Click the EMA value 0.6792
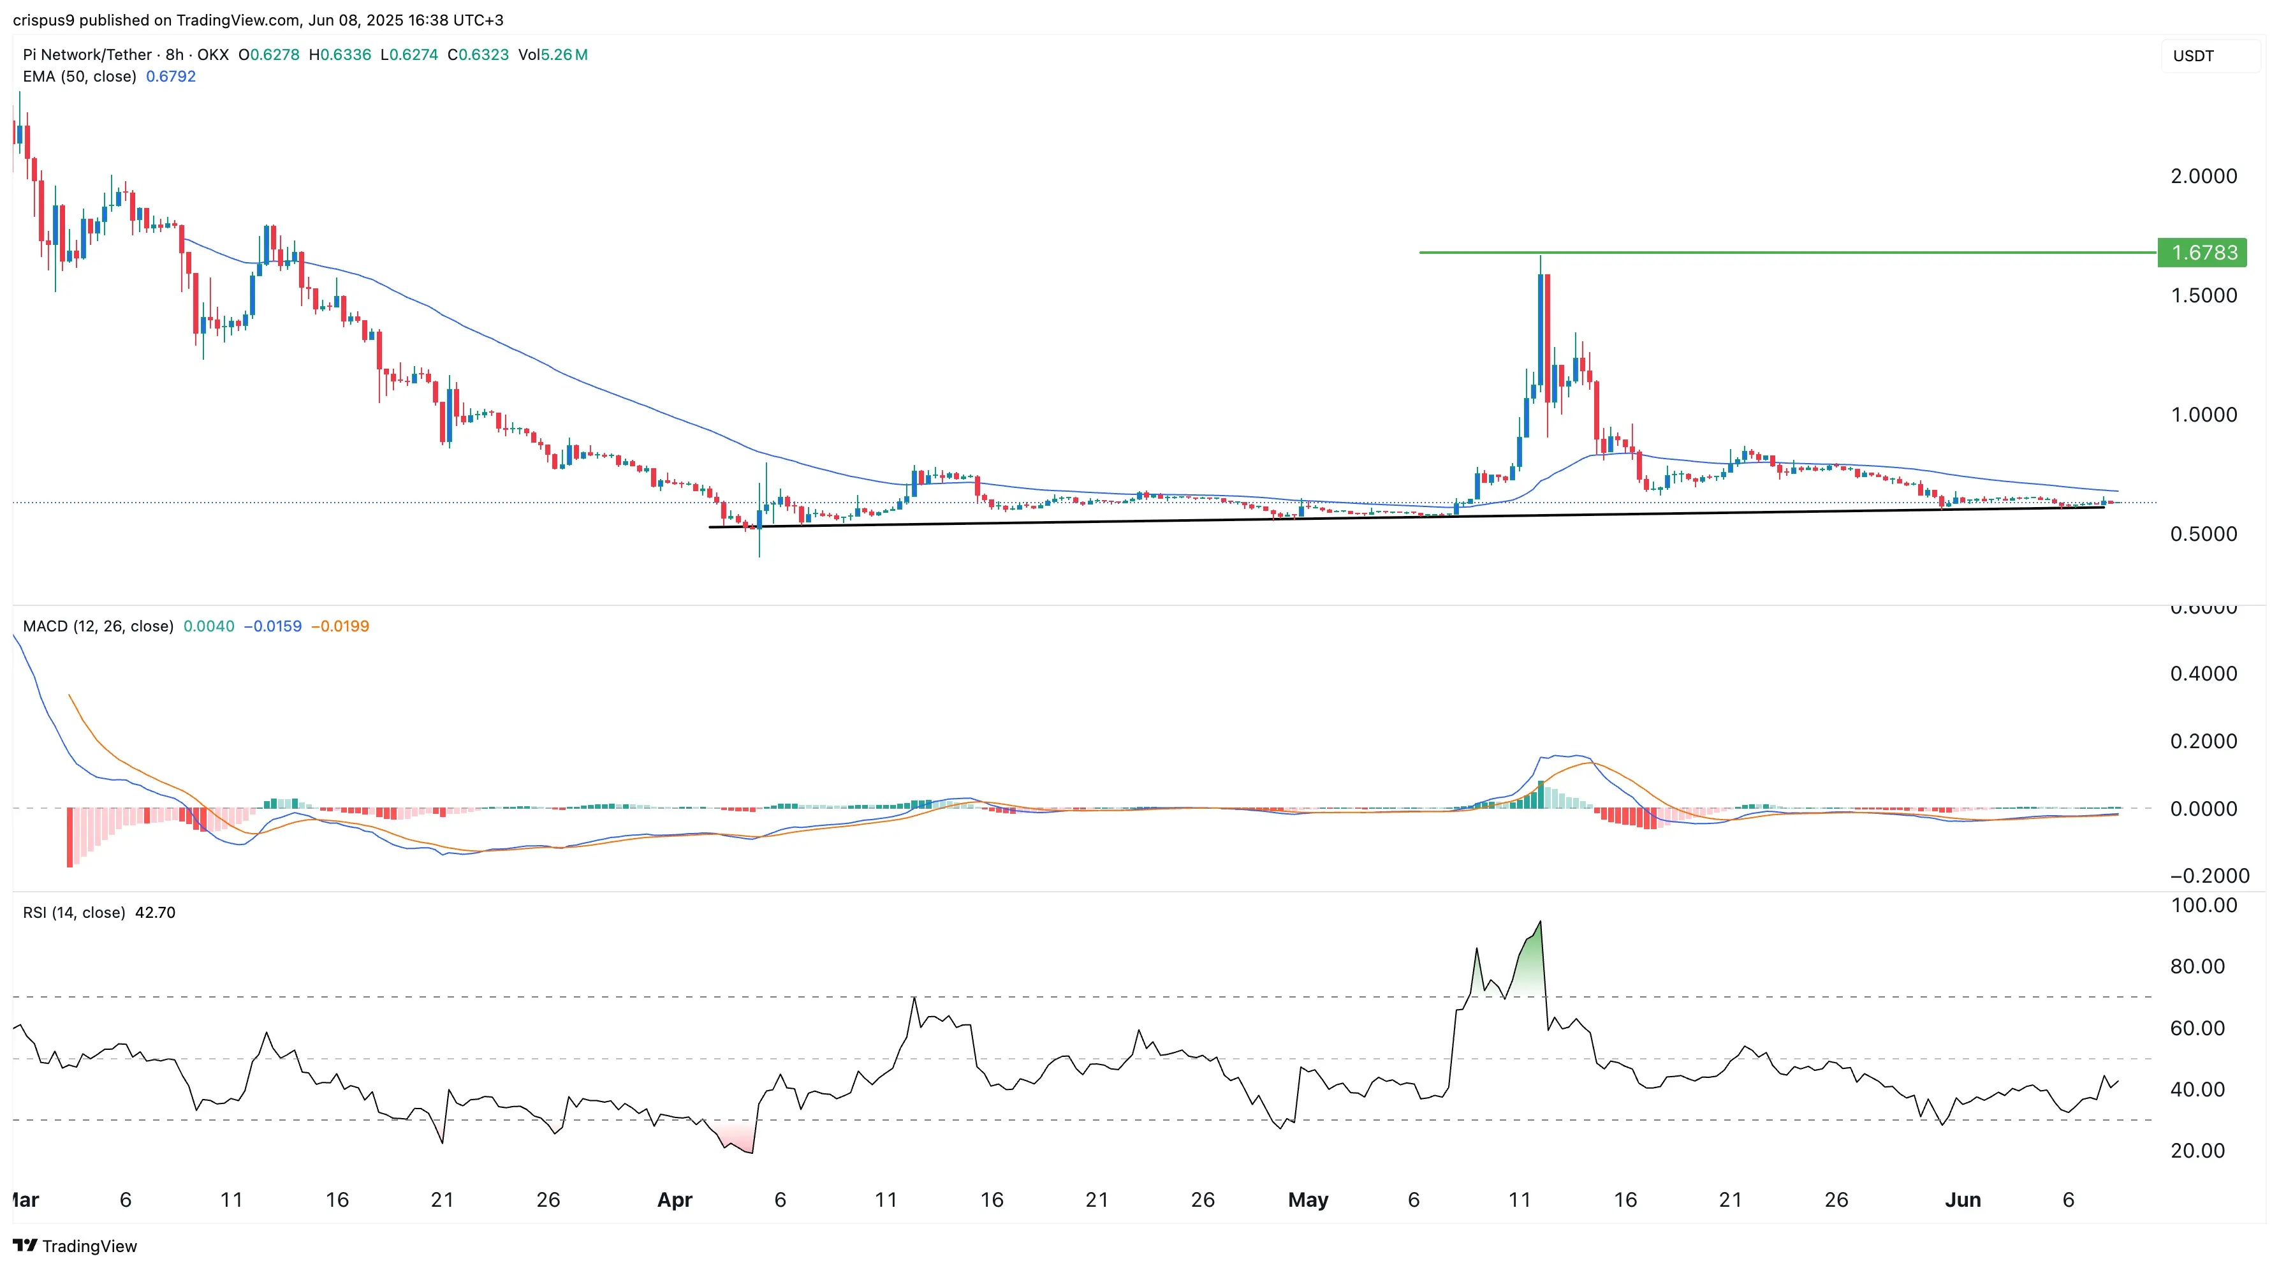The height and width of the screenshot is (1268, 2279). pos(171,77)
